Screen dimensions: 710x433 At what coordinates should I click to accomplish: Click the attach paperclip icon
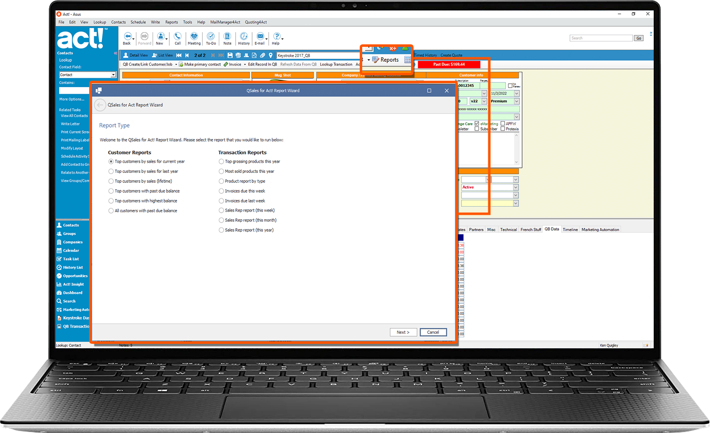pyautogui.click(x=263, y=55)
